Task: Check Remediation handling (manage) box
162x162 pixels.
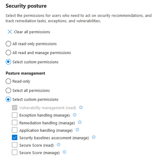Action: [15, 123]
